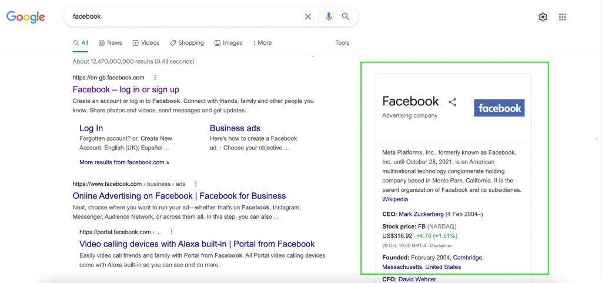
Task: Click the Facebook panel title heading
Action: 410,101
